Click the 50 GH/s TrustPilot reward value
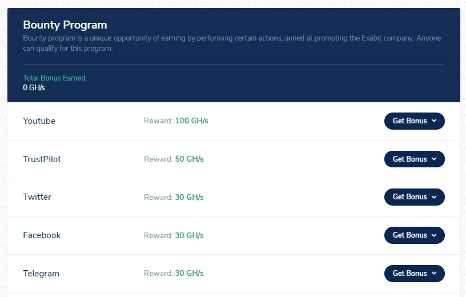The height and width of the screenshot is (297, 466). pyautogui.click(x=190, y=159)
